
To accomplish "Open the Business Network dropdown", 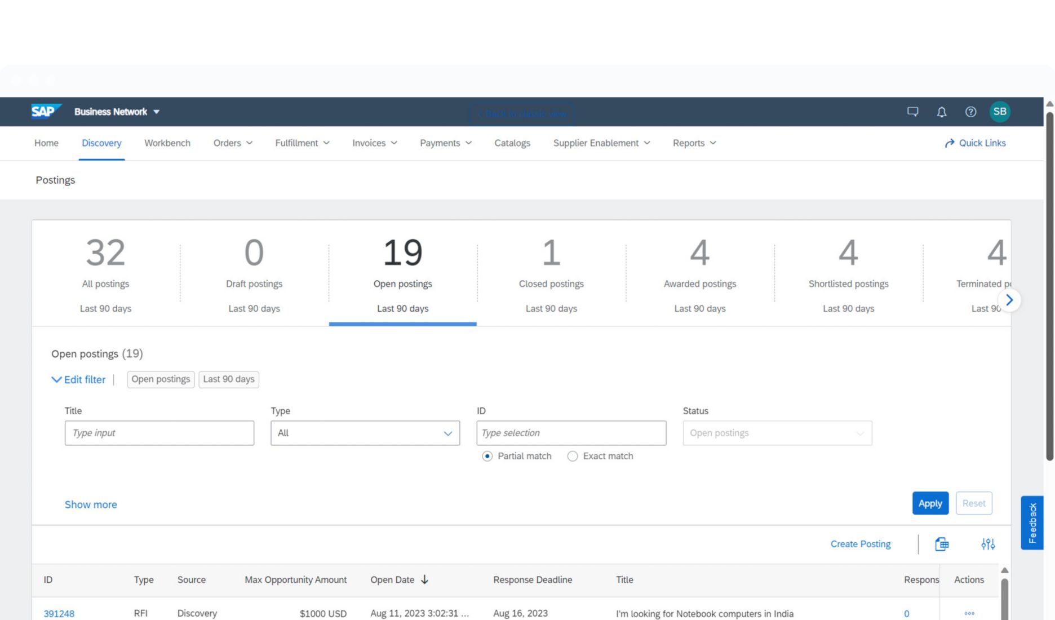I will point(117,112).
